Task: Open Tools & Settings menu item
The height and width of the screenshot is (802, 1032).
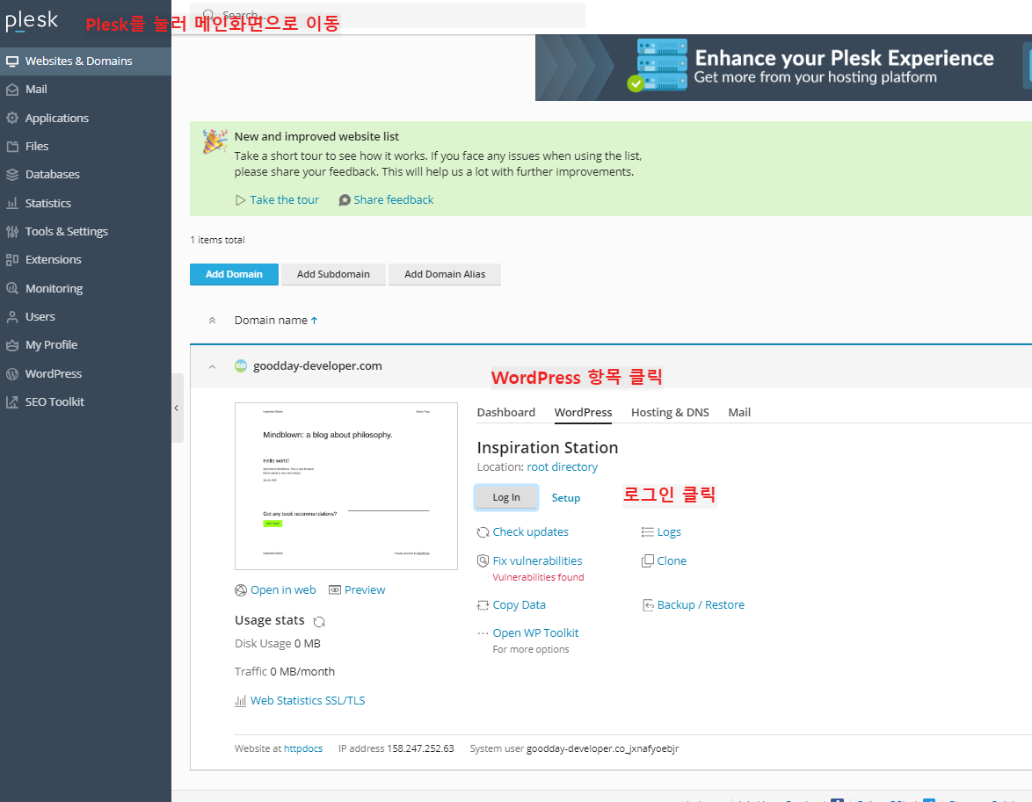Action: pyautogui.click(x=67, y=232)
